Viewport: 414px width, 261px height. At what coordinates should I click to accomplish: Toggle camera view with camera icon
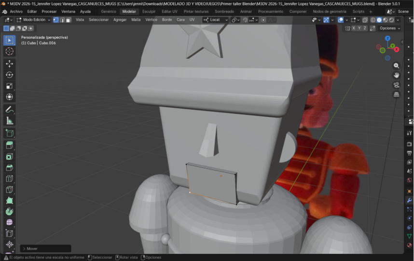[397, 85]
